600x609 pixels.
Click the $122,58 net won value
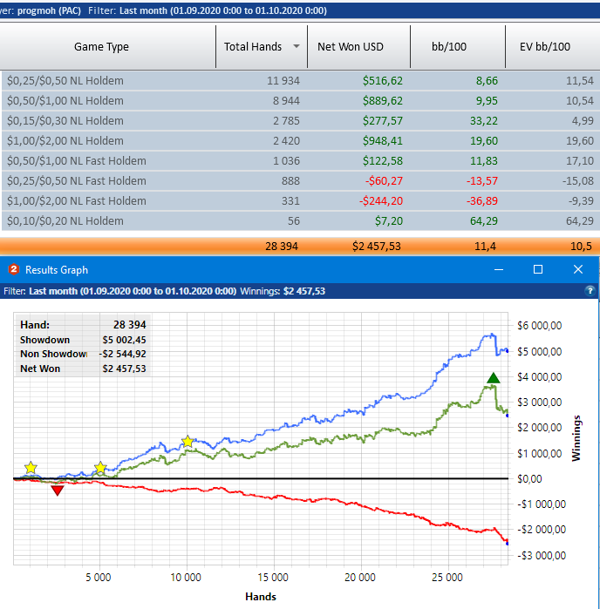[x=383, y=161]
